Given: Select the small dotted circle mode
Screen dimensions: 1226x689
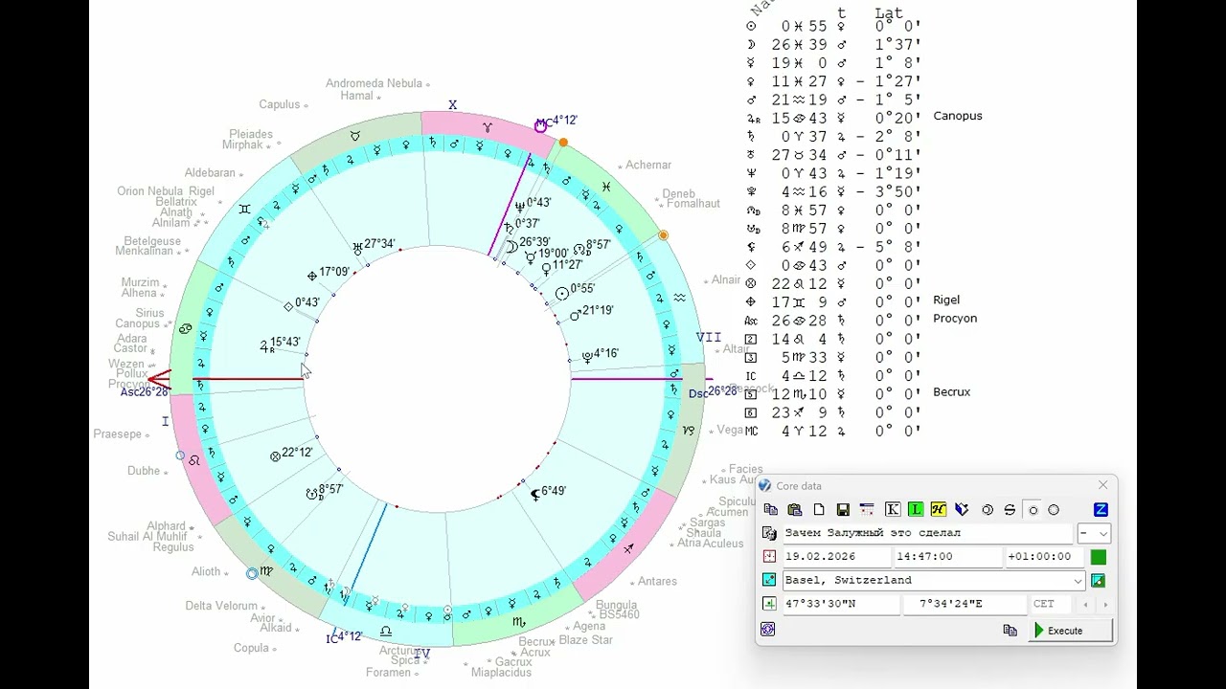Looking at the screenshot, I should 1033,510.
